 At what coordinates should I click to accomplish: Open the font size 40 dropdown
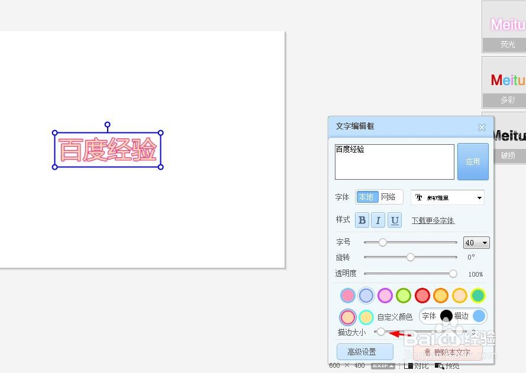tap(476, 242)
